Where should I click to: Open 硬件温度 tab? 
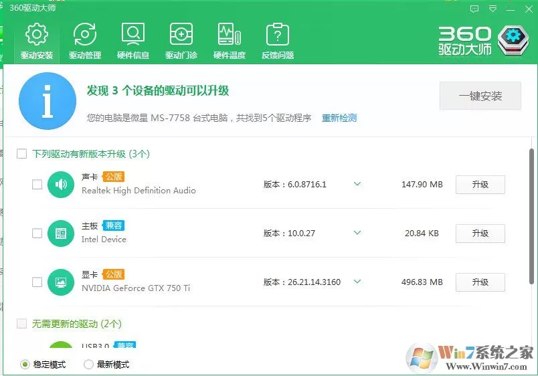click(x=230, y=41)
